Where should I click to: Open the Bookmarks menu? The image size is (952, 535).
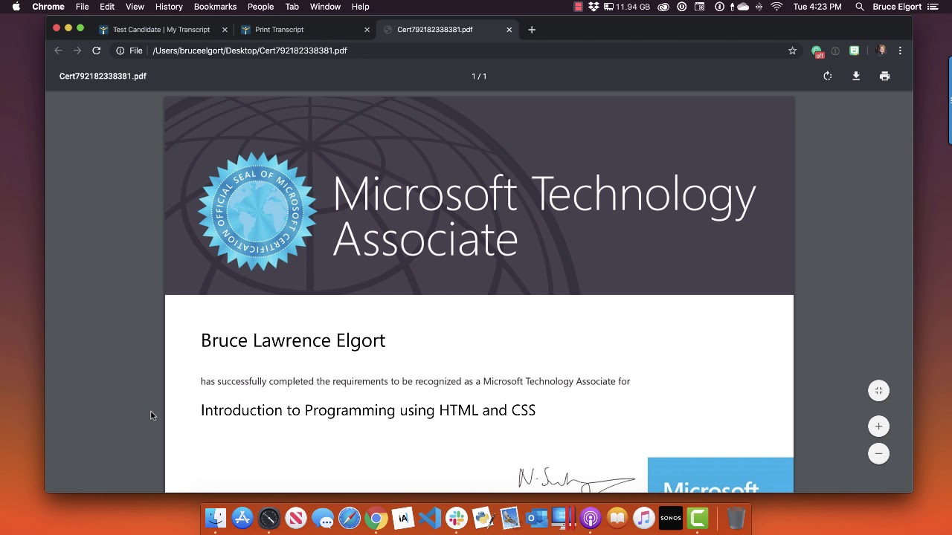point(215,7)
